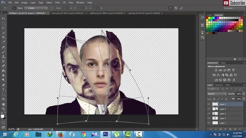The width and height of the screenshot is (246, 138).
Task: Open the File menu
Action: click(10, 3)
